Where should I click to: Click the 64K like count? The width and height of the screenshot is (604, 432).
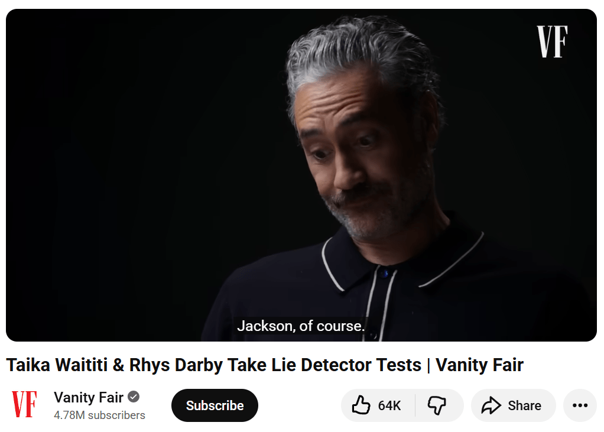coord(389,405)
